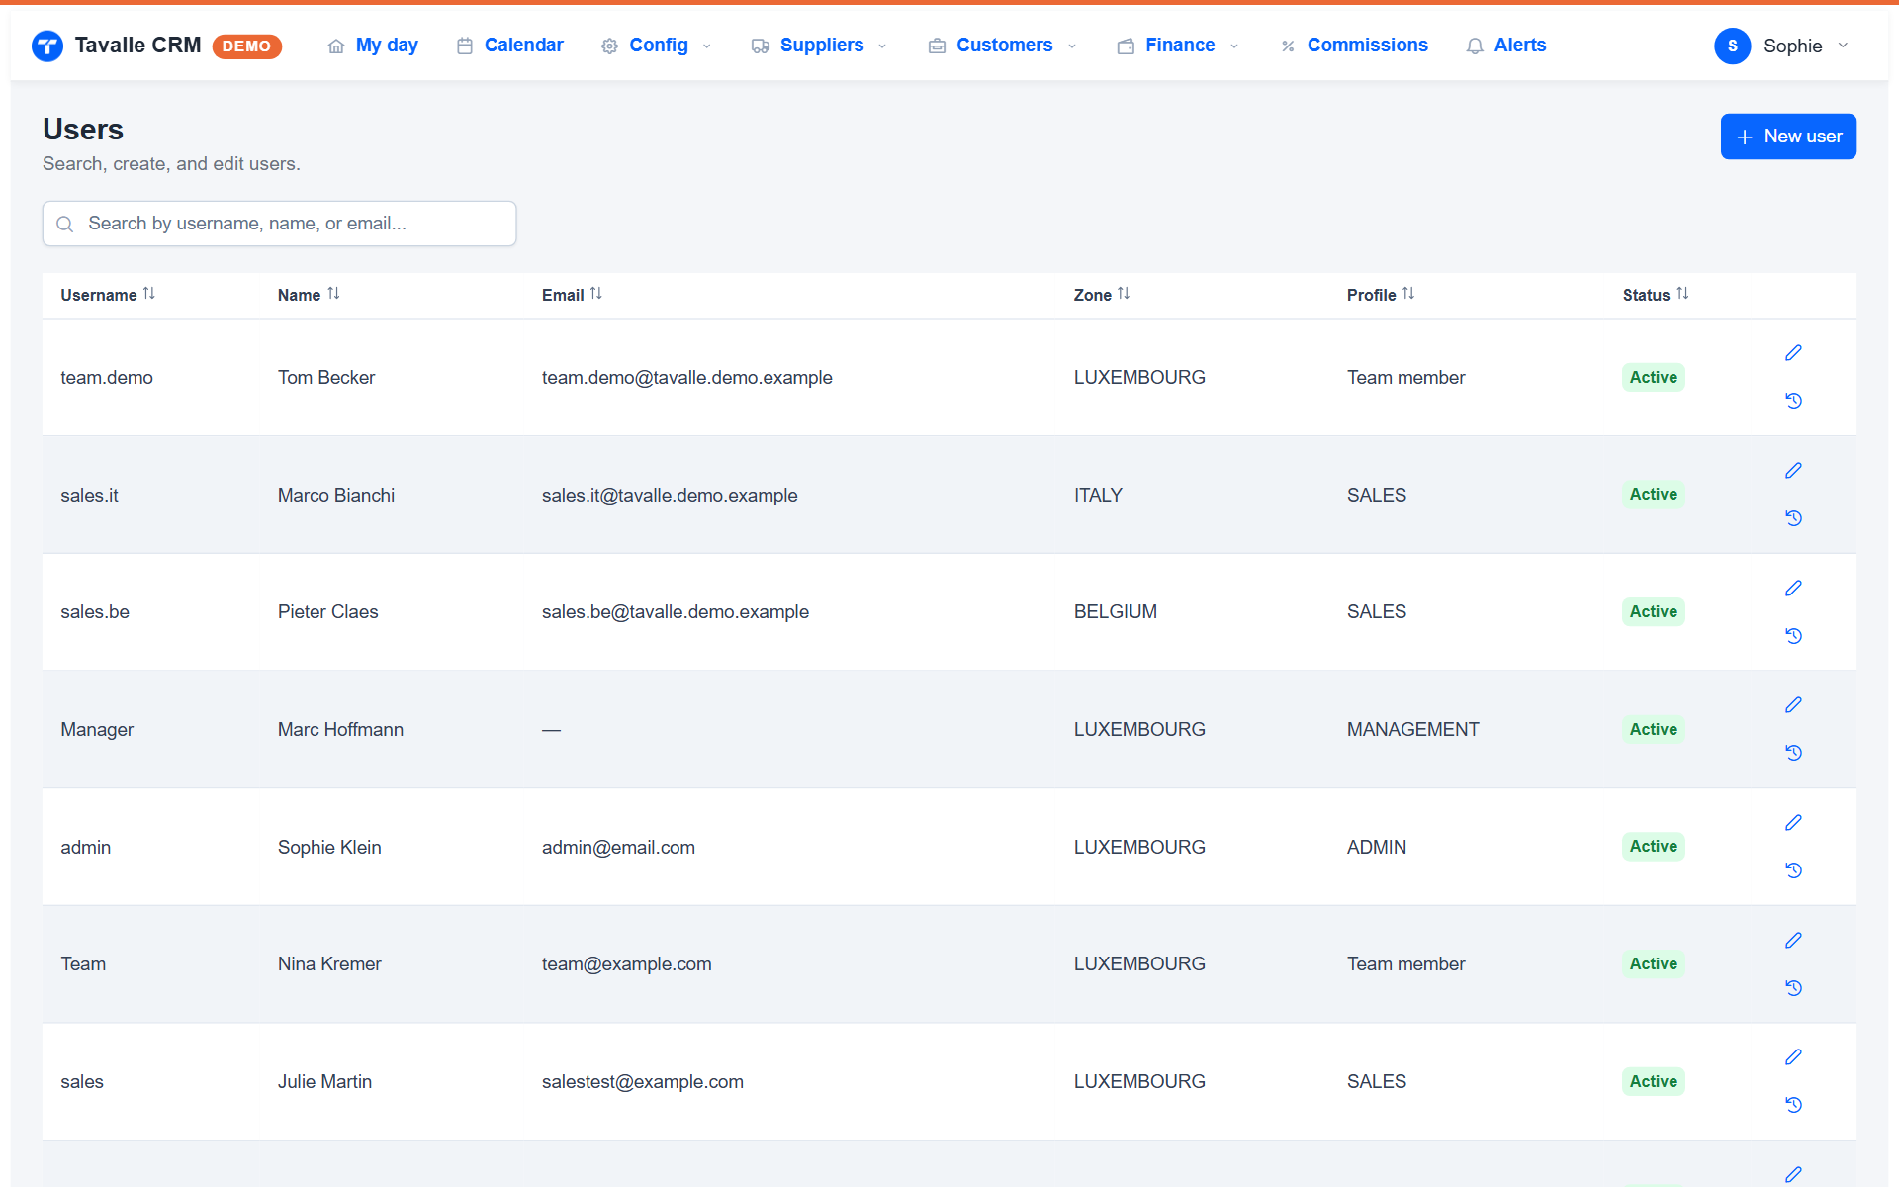
Task: Click the Tavalle CRM logo icon
Action: (x=47, y=46)
